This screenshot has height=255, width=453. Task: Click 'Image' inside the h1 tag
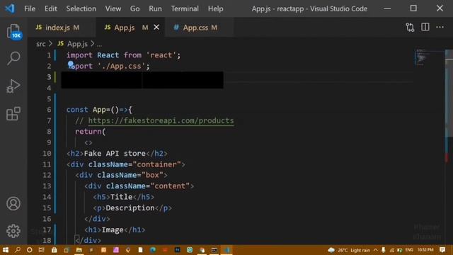tap(113, 229)
